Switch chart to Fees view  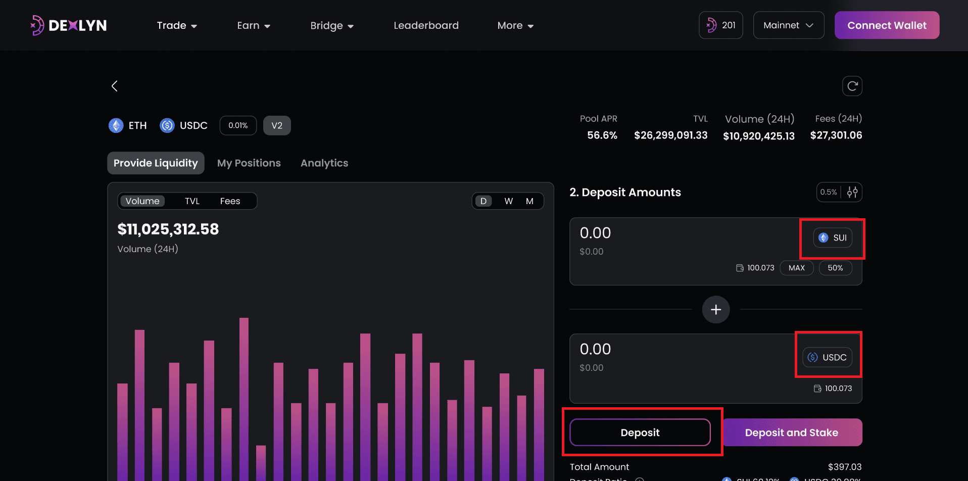coord(230,201)
